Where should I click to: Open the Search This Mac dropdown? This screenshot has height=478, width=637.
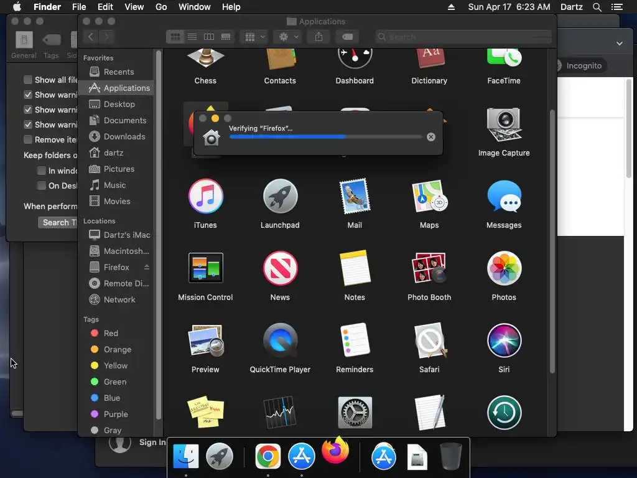click(58, 222)
